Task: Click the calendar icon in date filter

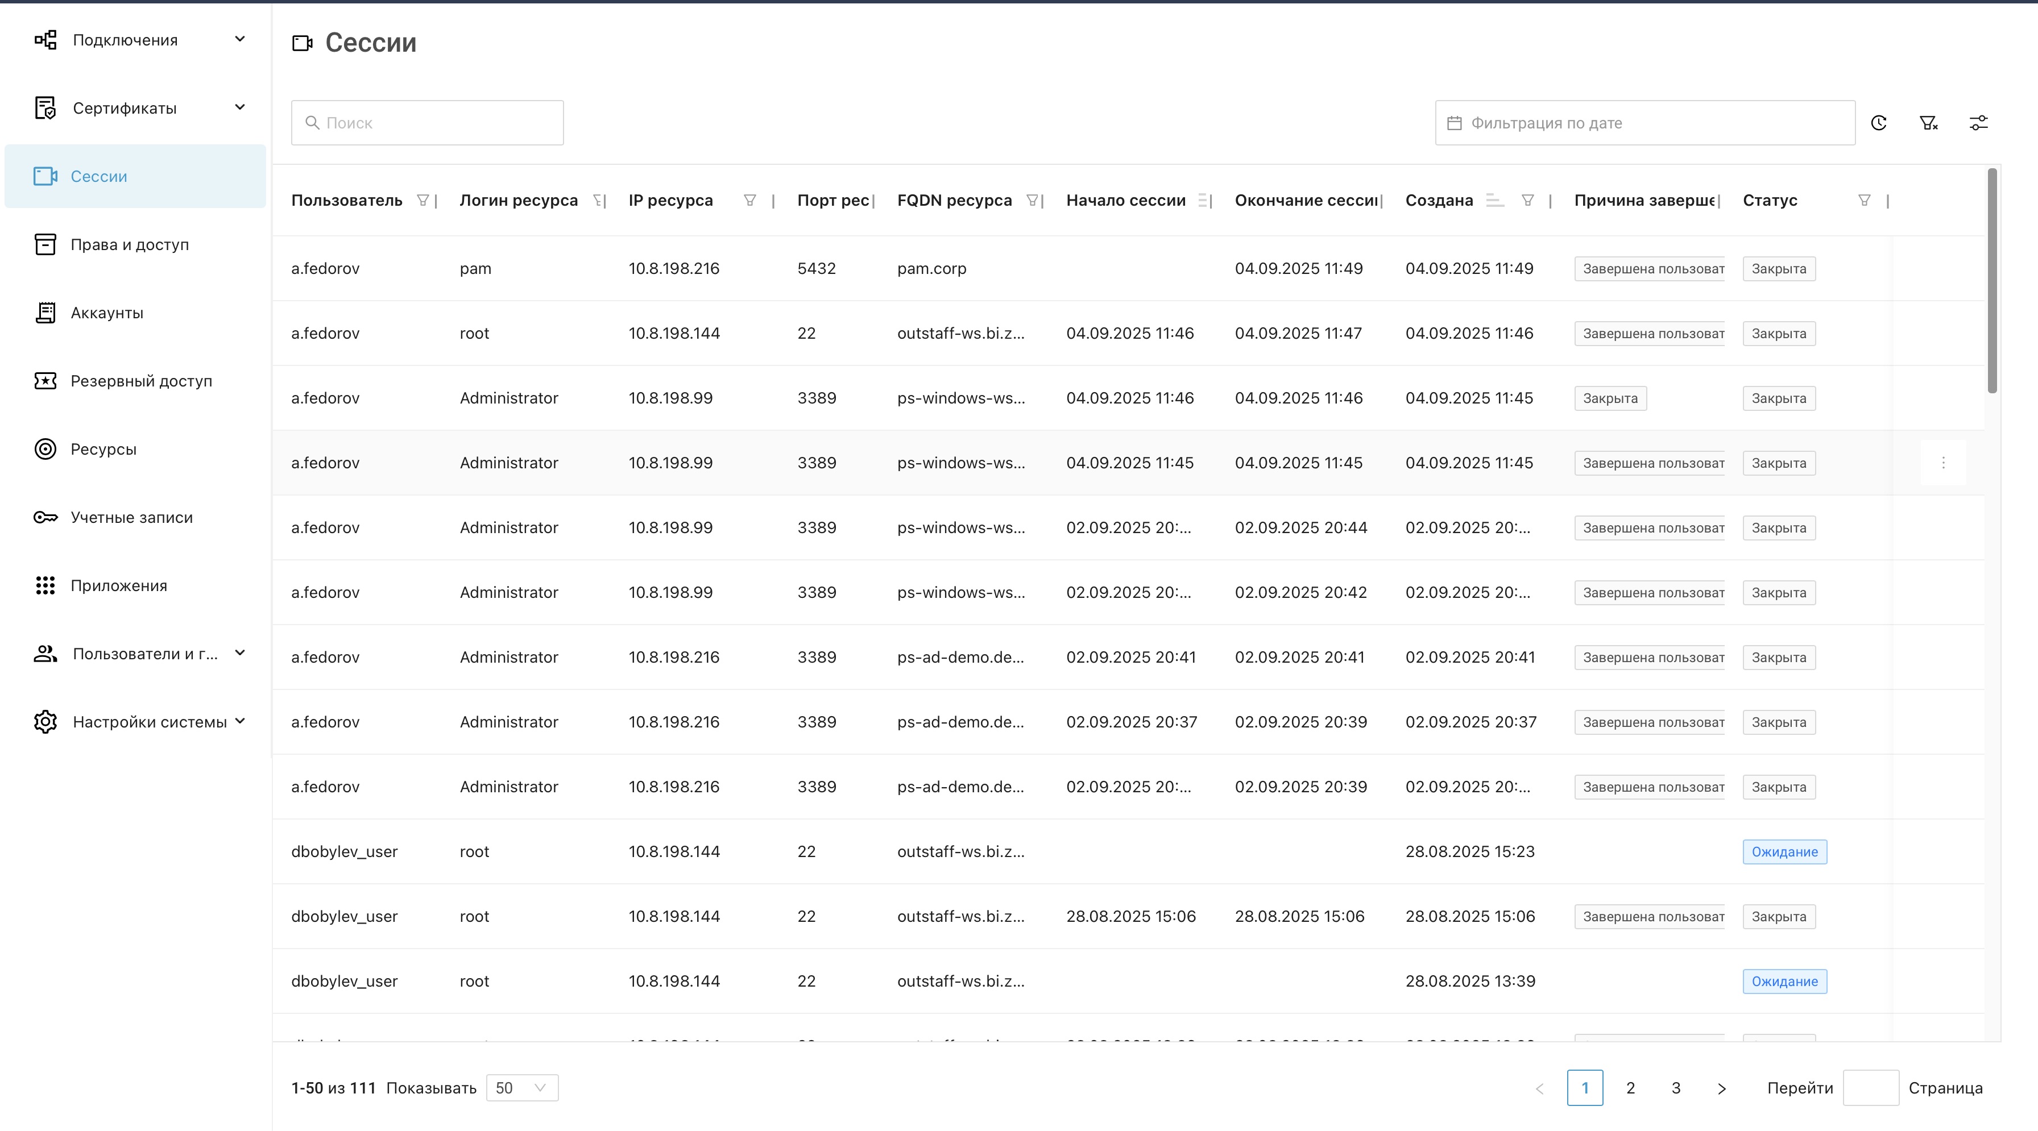Action: click(1454, 123)
